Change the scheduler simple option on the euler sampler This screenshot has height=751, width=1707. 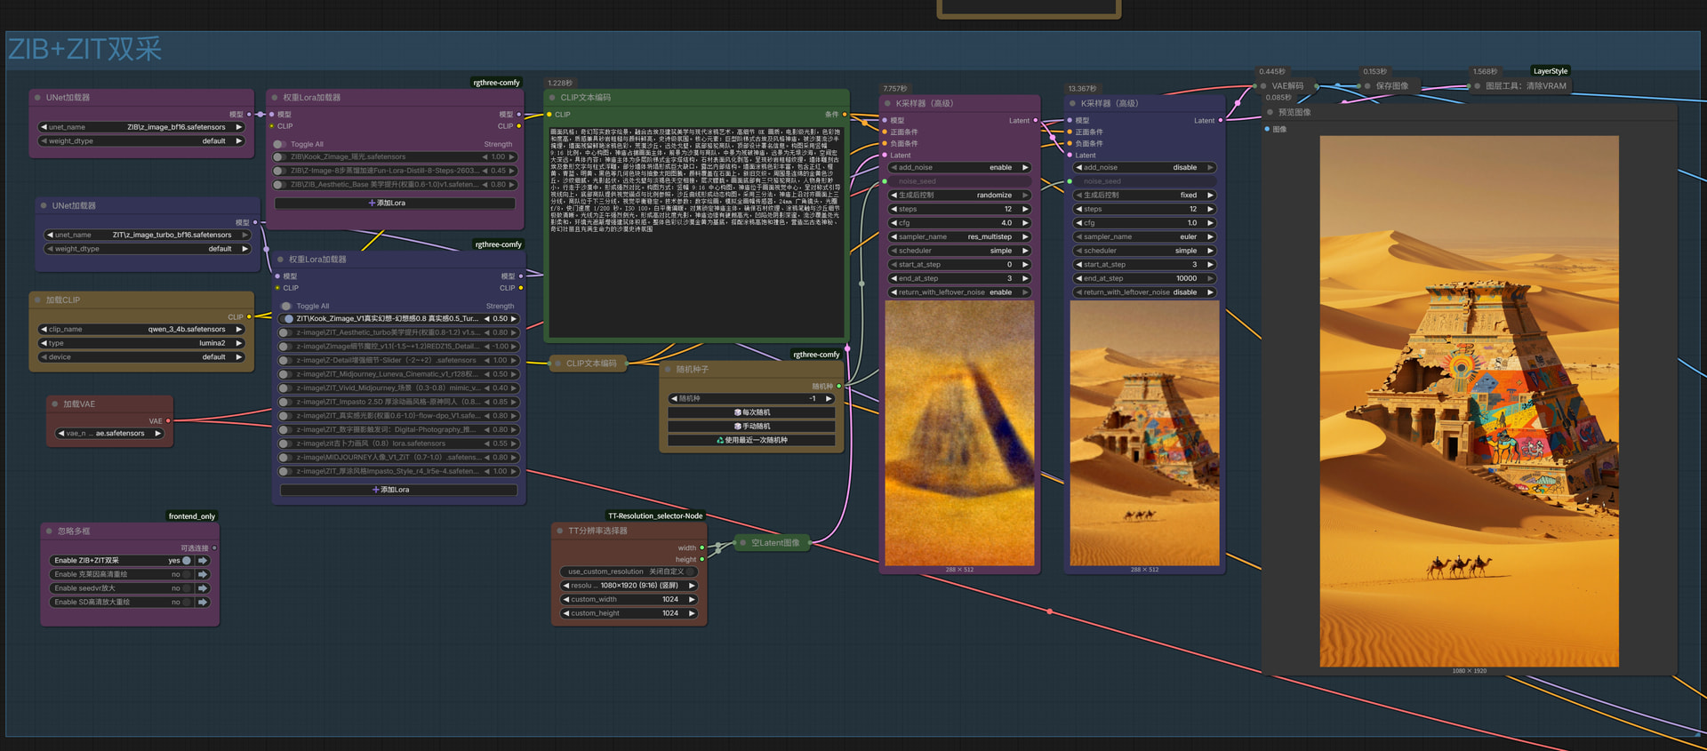(x=1145, y=251)
